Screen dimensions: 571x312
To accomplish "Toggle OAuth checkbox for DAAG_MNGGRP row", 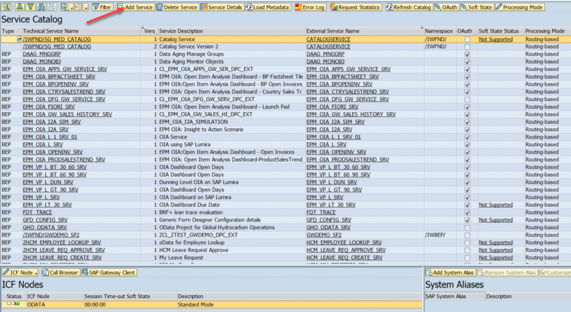I will (467, 54).
